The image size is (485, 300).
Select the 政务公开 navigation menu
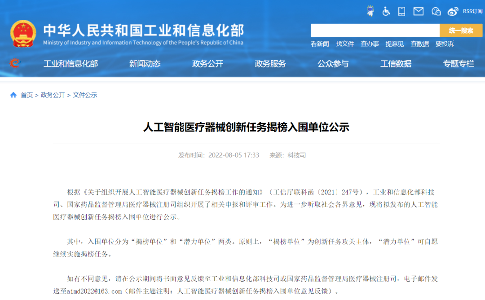207,64
